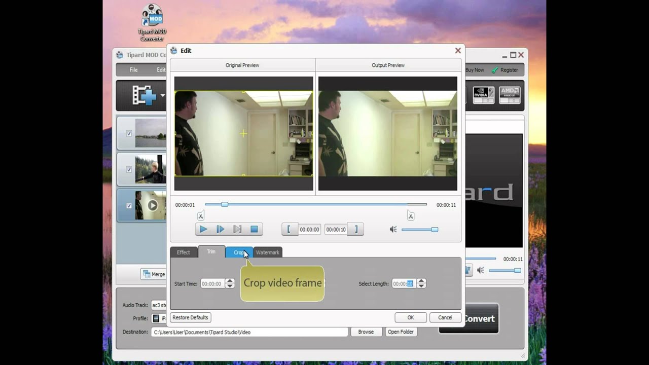The height and width of the screenshot is (365, 649).
Task: Open File menu in main window
Action: click(133, 70)
